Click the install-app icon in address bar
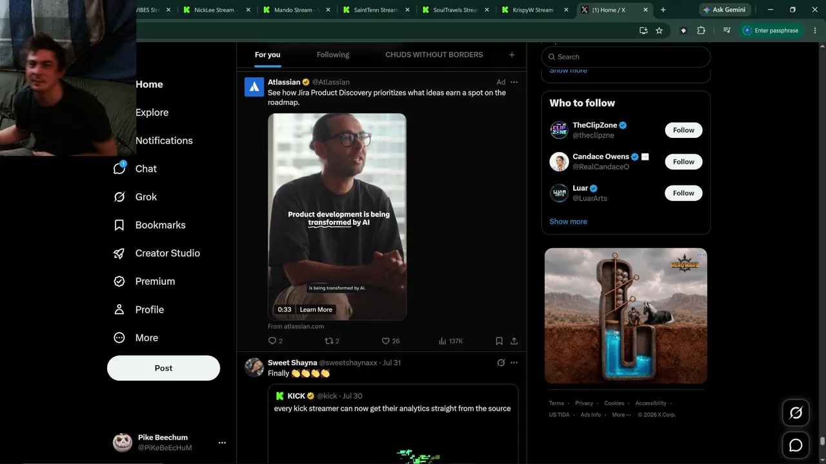The width and height of the screenshot is (826, 464). [643, 30]
